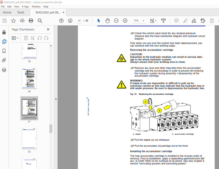Click 'Installing the accumulator cartridge' heading
219x169 pixels.
[x=151, y=151]
